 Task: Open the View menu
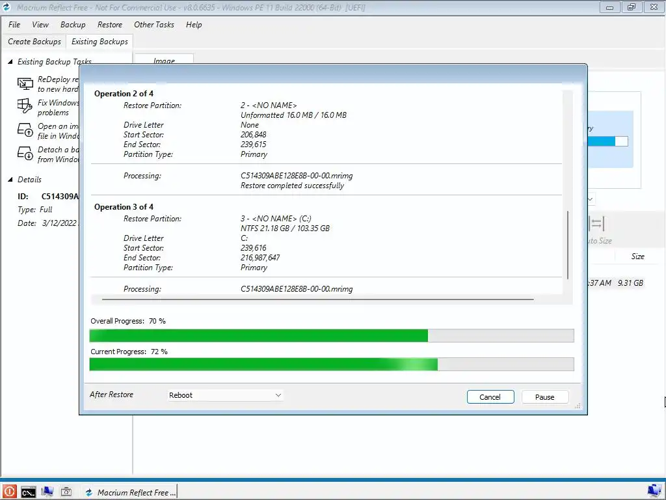(x=40, y=25)
